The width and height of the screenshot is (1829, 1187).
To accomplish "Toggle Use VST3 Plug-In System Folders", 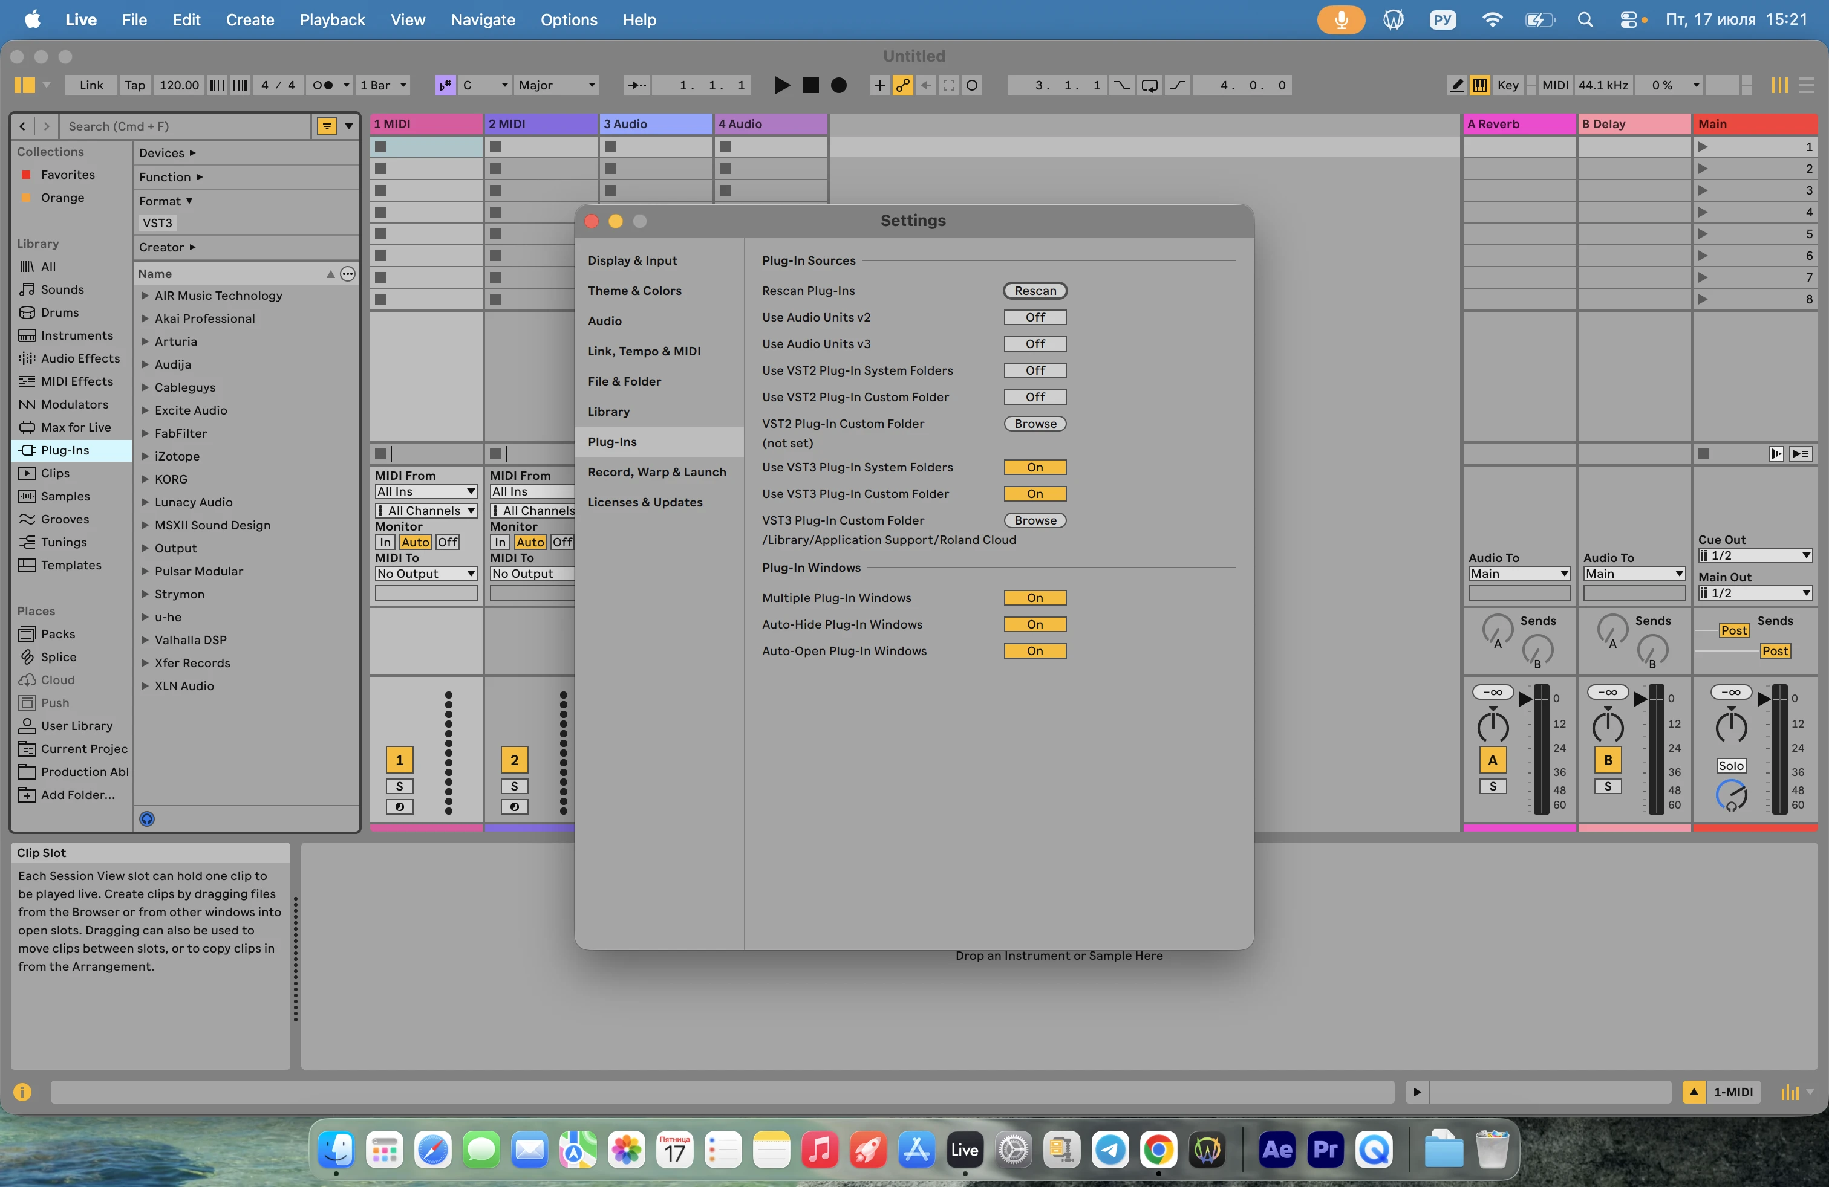I will [1035, 468].
